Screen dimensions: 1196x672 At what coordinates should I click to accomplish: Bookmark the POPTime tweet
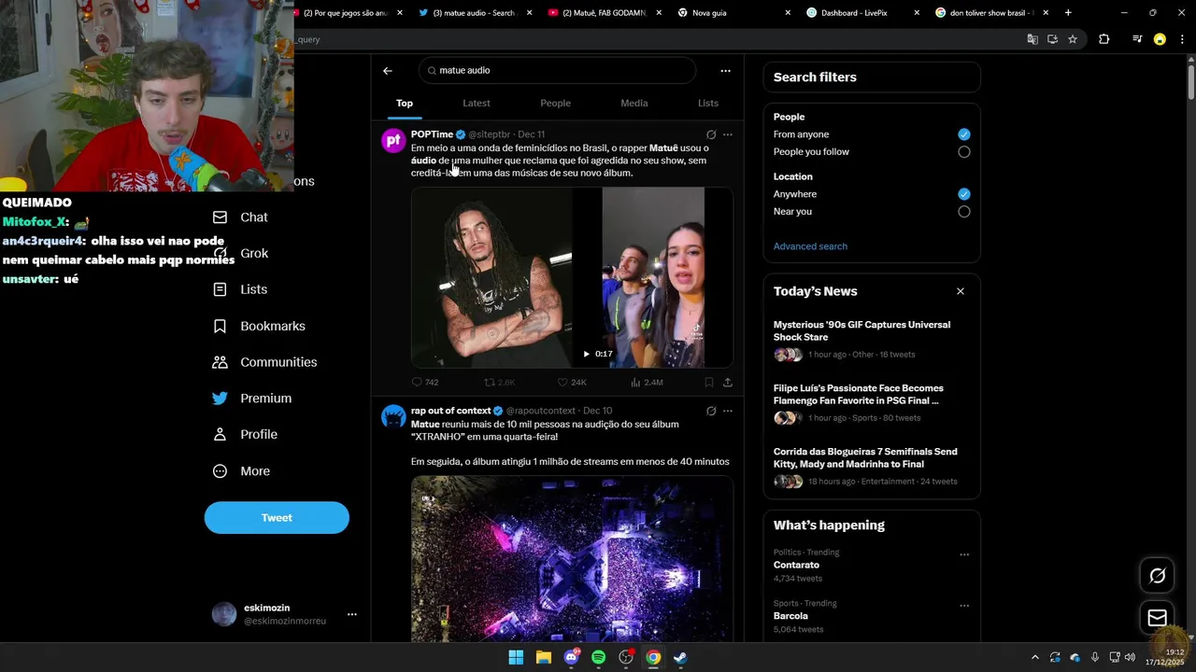point(709,383)
